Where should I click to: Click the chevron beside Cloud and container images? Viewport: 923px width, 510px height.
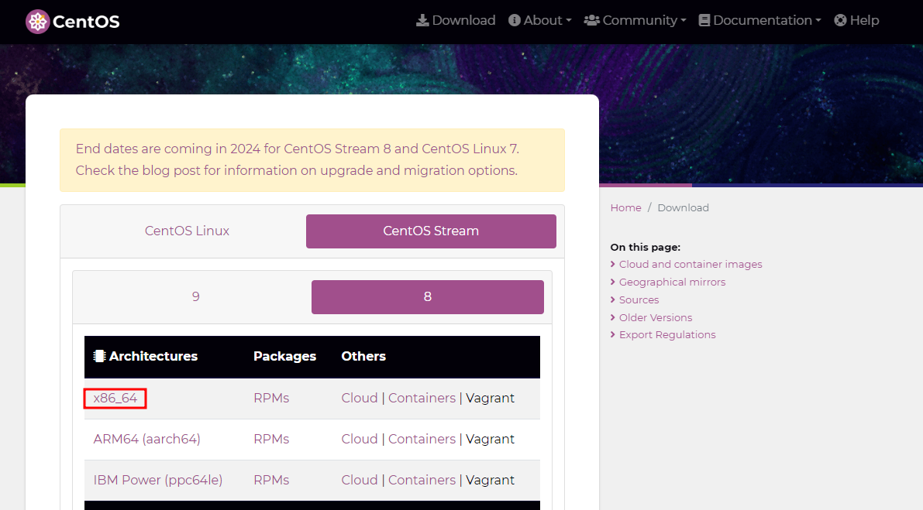coord(613,265)
